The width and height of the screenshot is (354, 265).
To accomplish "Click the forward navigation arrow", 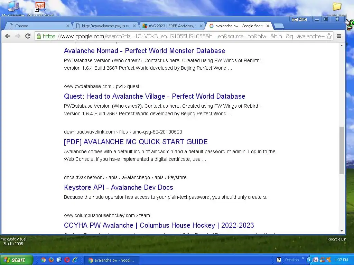I will [18, 36].
